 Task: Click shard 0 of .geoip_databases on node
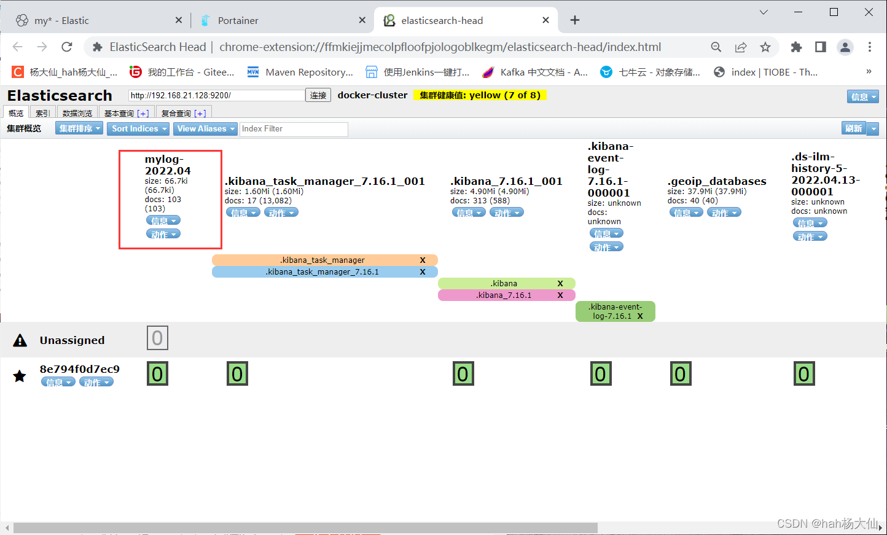[680, 373]
